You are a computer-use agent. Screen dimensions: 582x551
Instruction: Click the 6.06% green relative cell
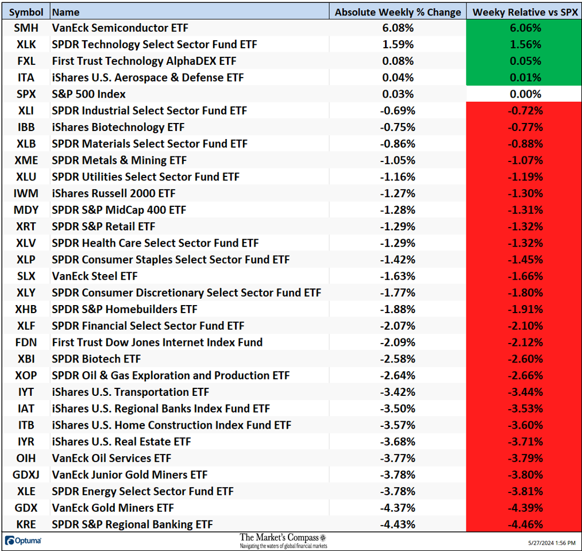tap(525, 28)
